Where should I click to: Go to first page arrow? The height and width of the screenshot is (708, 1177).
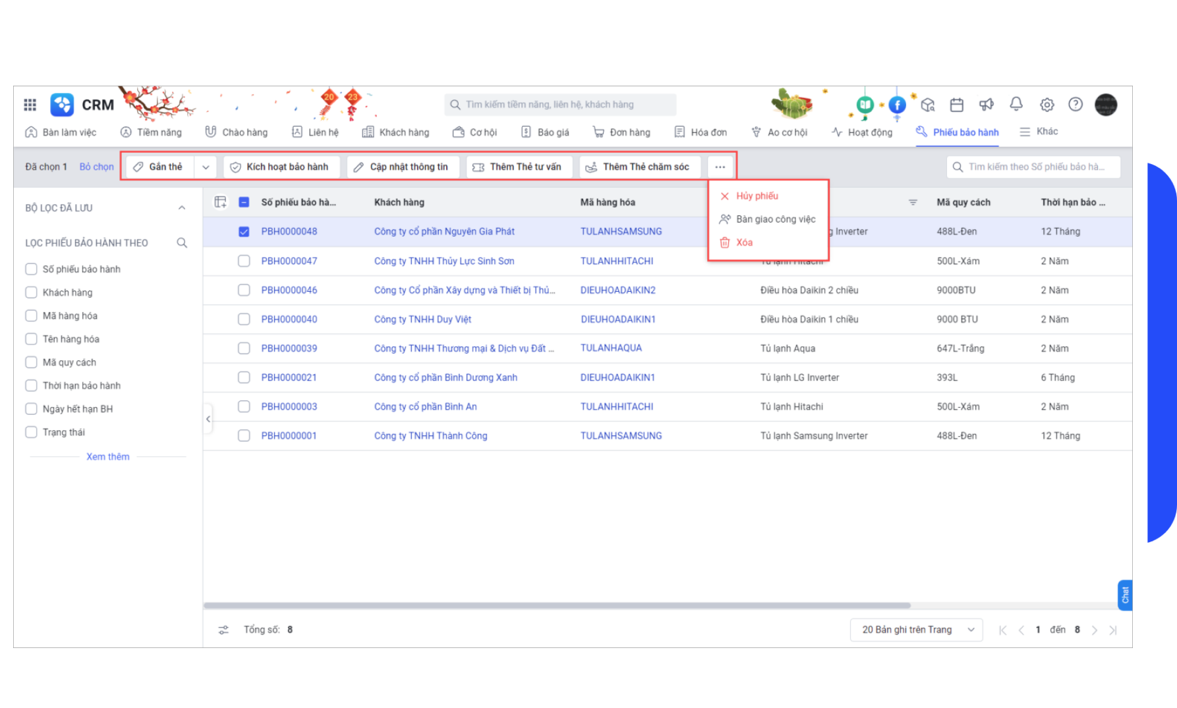pos(1002,630)
